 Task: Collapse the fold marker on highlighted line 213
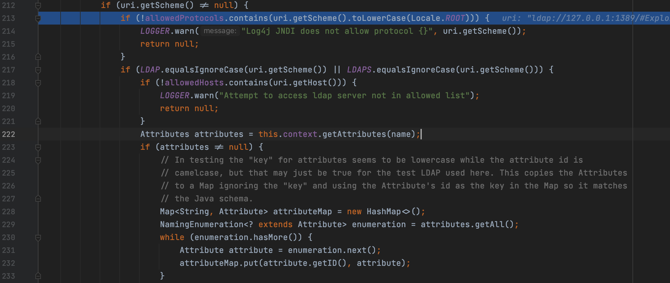[x=38, y=18]
